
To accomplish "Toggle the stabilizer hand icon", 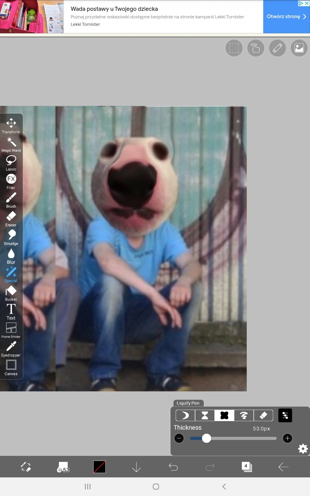I will (x=256, y=48).
